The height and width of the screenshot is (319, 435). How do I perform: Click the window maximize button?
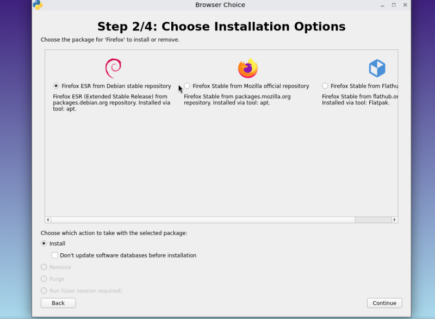point(393,5)
